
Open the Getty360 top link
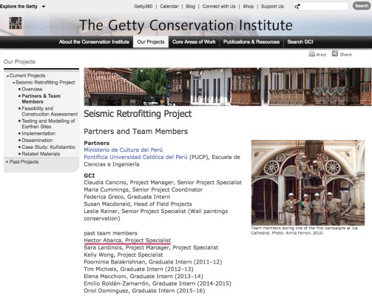[x=143, y=7]
